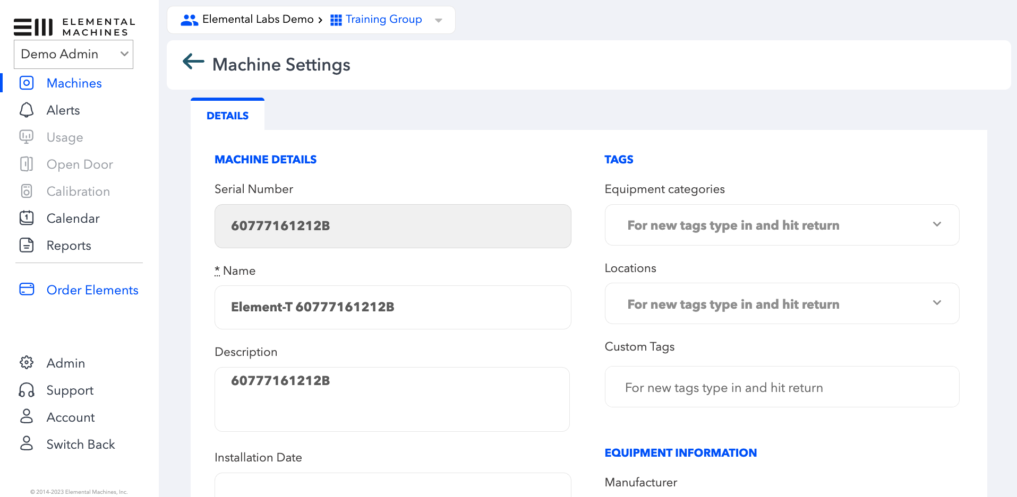Click the Account person icon
The height and width of the screenshot is (497, 1017).
[x=27, y=416]
